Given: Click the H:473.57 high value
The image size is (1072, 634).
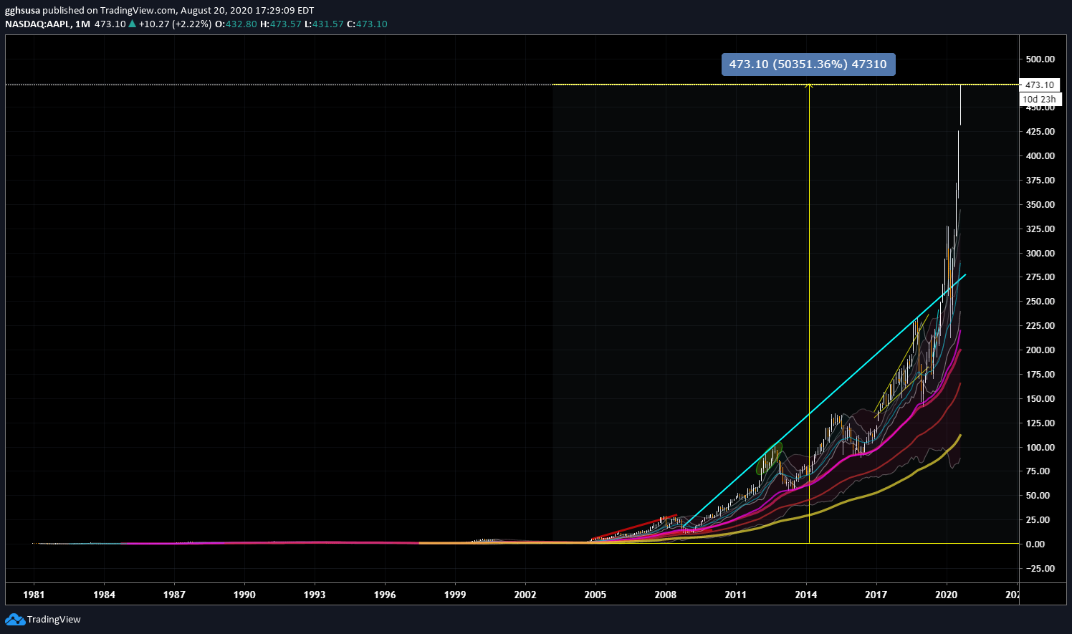Looking at the screenshot, I should coord(281,24).
